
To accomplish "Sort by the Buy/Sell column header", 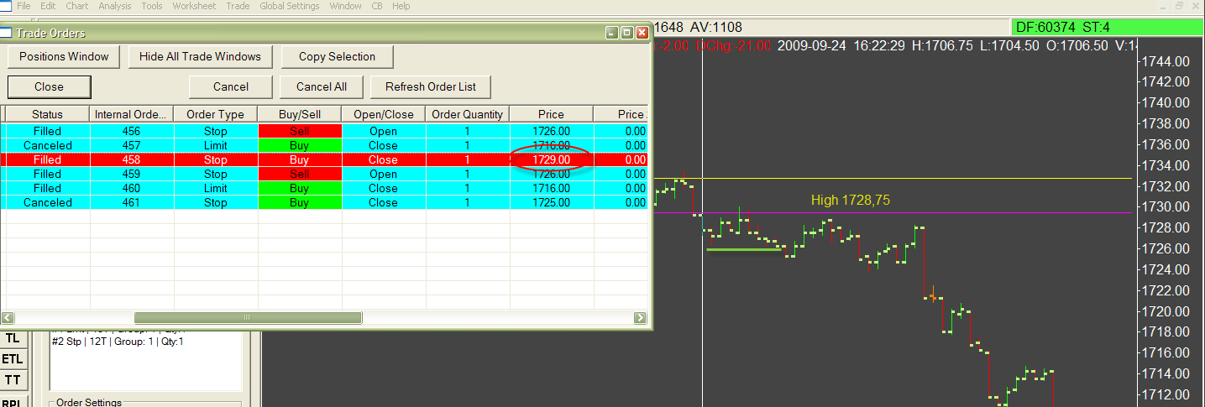I will [299, 114].
